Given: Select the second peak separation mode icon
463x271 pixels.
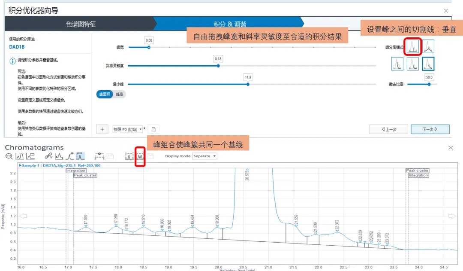Looking at the screenshot, I should click(x=428, y=46).
